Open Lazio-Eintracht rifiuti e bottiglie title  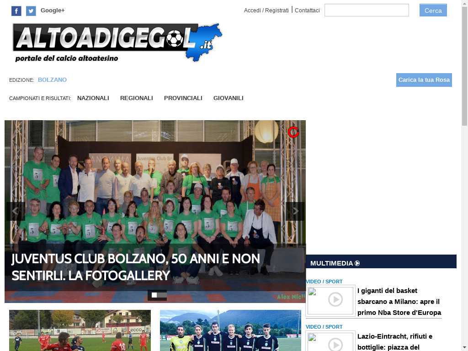pos(394,342)
